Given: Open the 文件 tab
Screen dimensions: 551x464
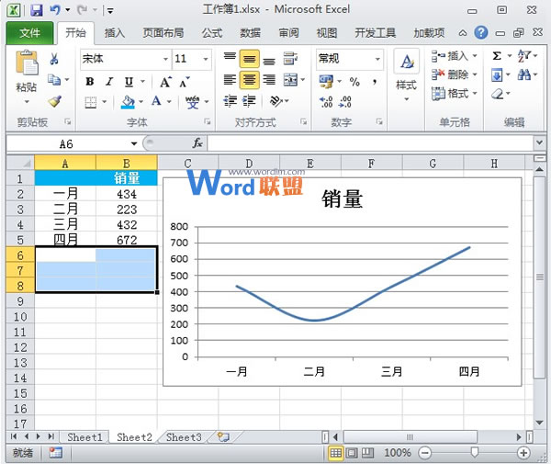Looking at the screenshot, I should (x=29, y=33).
